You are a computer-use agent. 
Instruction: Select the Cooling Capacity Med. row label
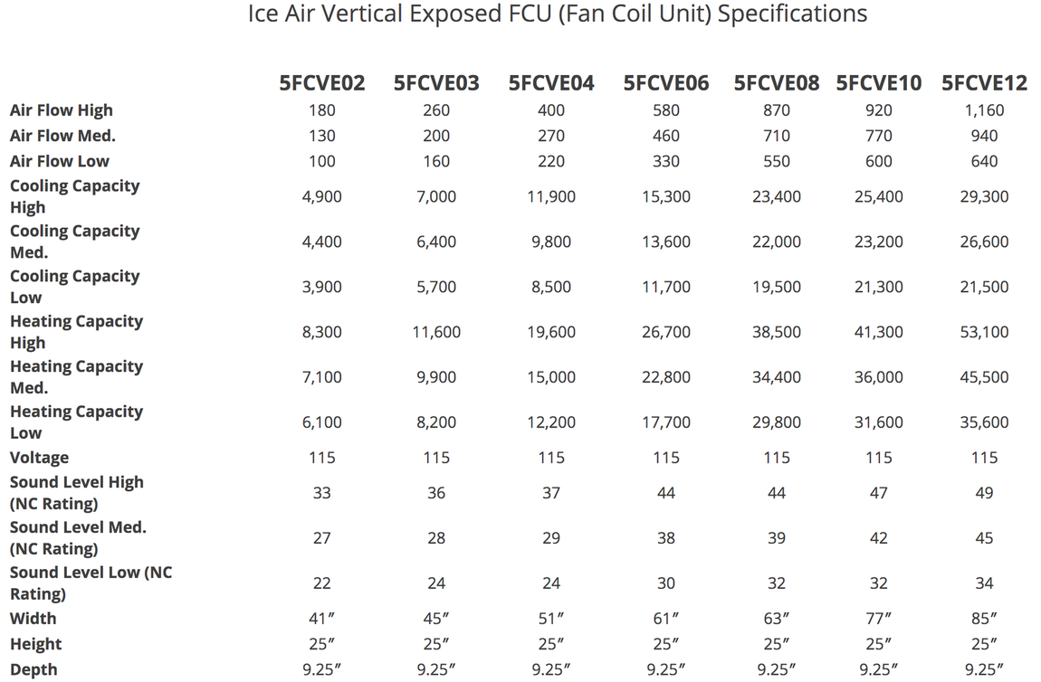[74, 242]
